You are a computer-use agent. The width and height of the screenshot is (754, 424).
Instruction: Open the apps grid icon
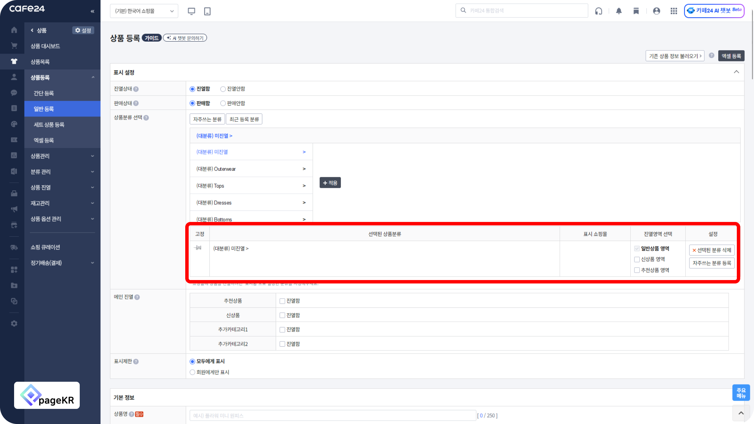click(674, 11)
